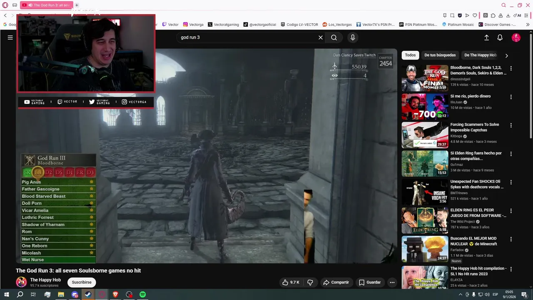Open Opera tab search magnifier
The image size is (533, 300).
coord(503,5)
